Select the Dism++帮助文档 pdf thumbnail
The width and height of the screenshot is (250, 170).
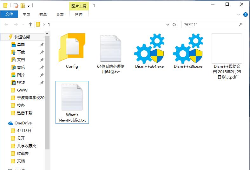pyautogui.click(x=227, y=48)
